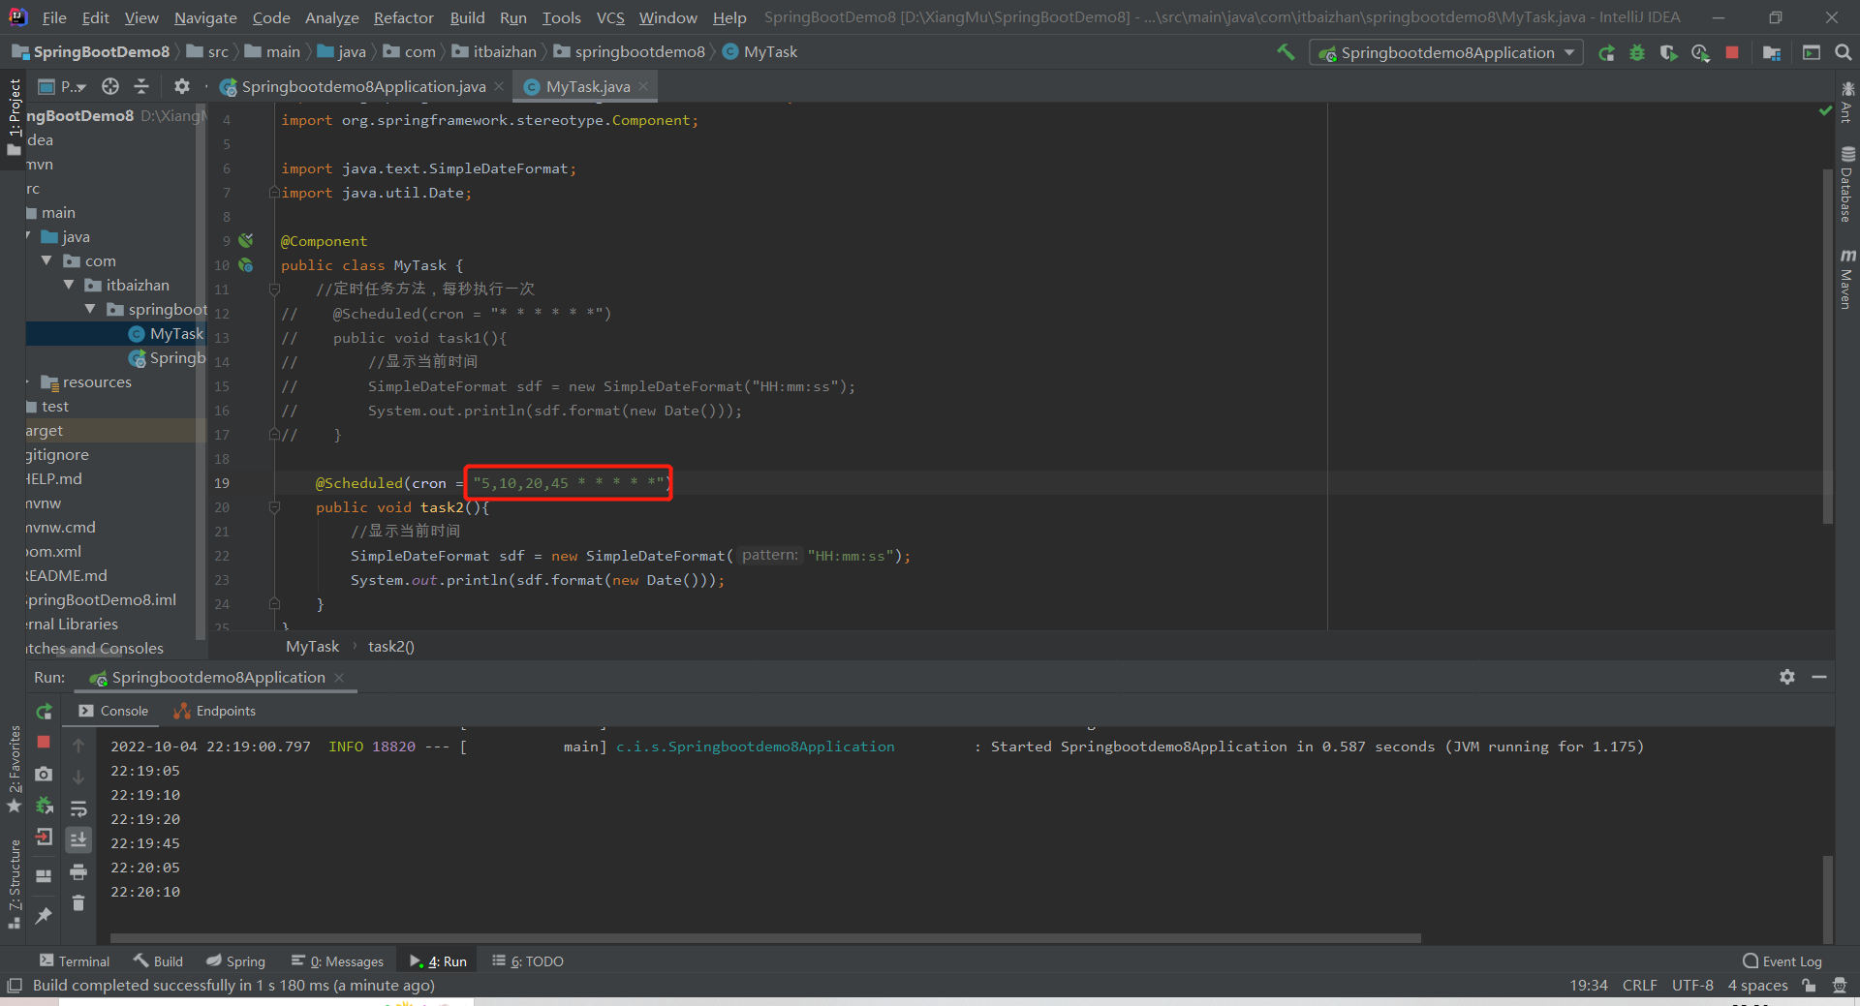Open the Terminal tool window
This screenshot has width=1860, height=1006.
click(75, 960)
